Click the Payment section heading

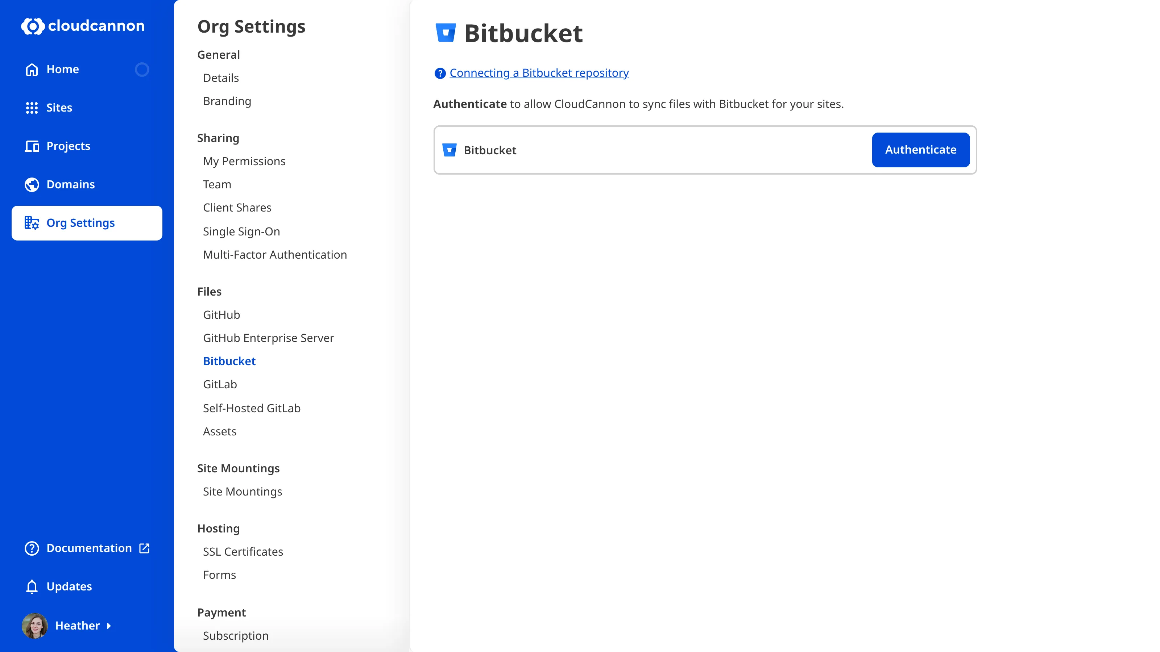pyautogui.click(x=221, y=613)
